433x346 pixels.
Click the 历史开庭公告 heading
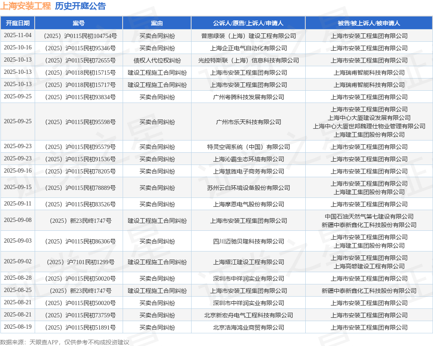click(80, 6)
